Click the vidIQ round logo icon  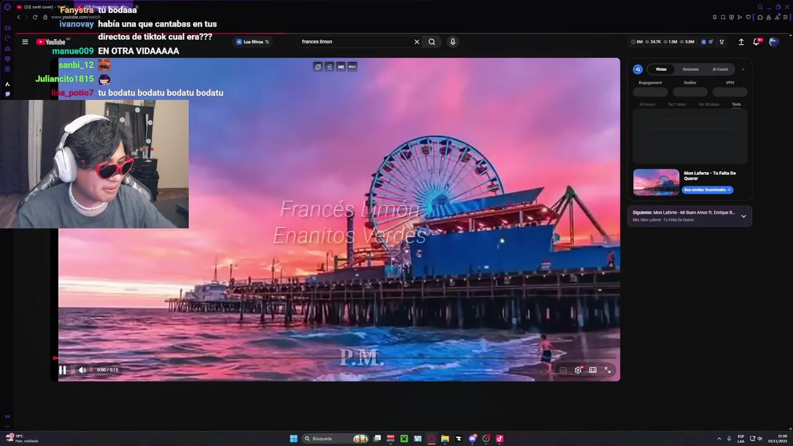point(637,69)
